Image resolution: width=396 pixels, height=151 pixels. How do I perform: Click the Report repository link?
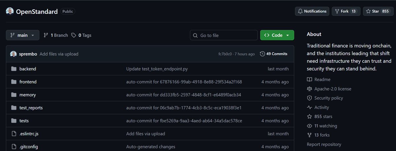tap(324, 144)
